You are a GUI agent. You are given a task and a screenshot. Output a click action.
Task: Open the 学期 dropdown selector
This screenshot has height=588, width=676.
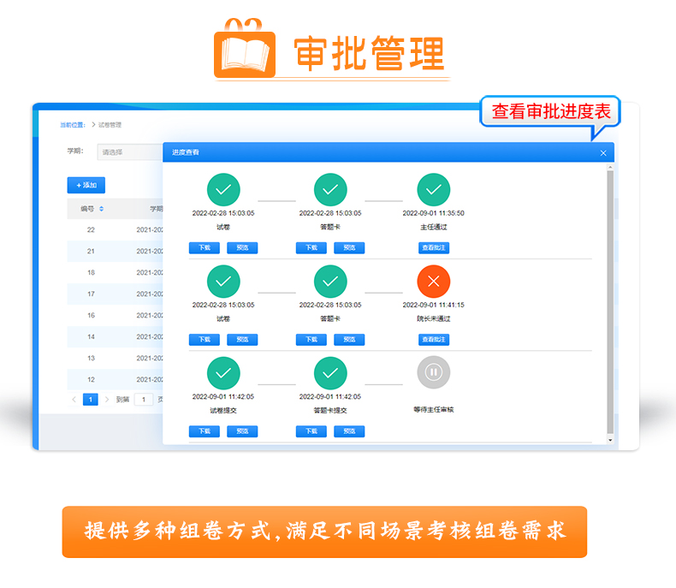click(128, 152)
